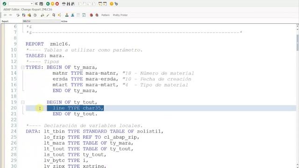This screenshot has height=168, width=299.
Task: Click the vertical scrollbar thumb of the editor
Action: pos(298,43)
